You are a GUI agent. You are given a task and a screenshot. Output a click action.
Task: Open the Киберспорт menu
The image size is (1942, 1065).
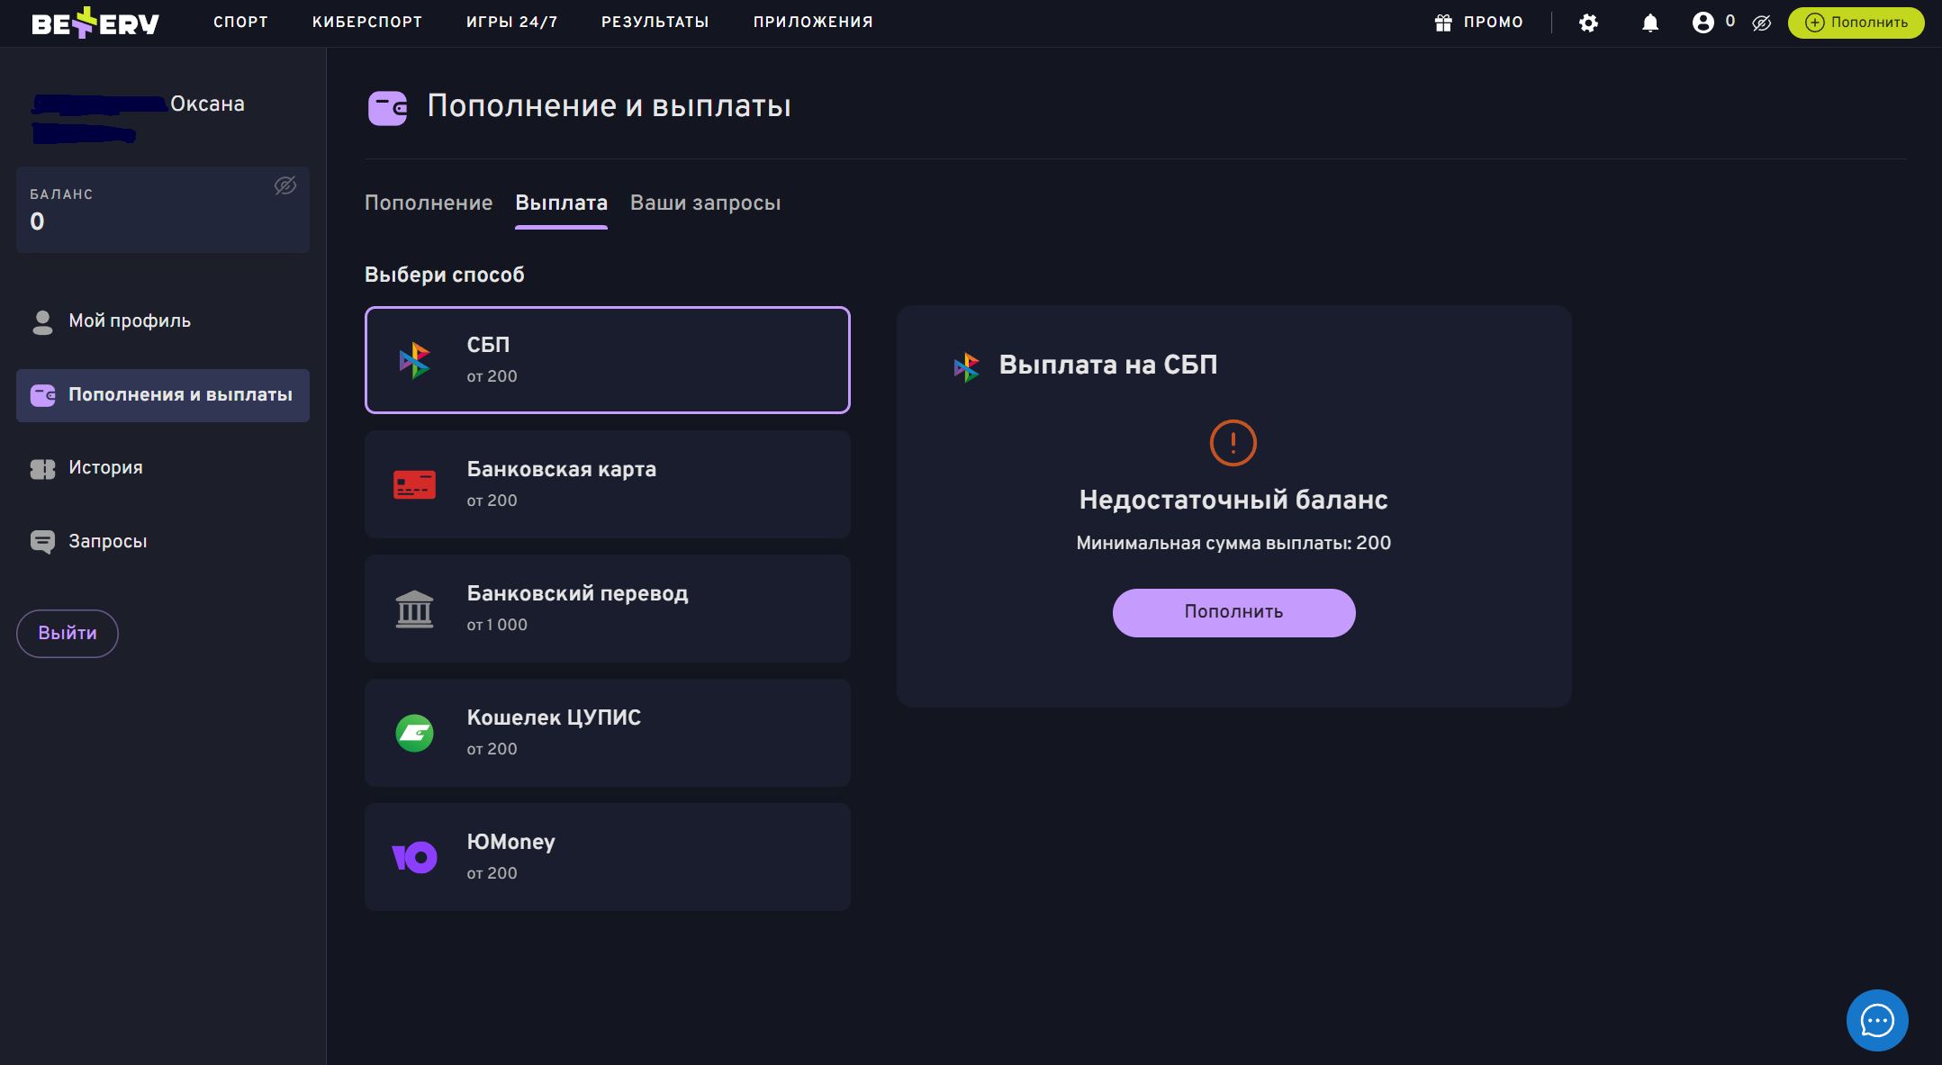coord(367,22)
